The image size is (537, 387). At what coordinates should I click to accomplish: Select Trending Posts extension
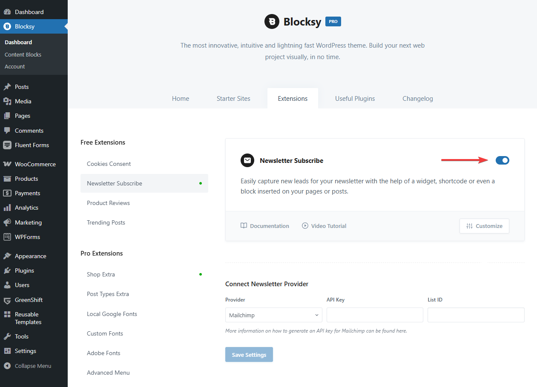[x=144, y=222]
